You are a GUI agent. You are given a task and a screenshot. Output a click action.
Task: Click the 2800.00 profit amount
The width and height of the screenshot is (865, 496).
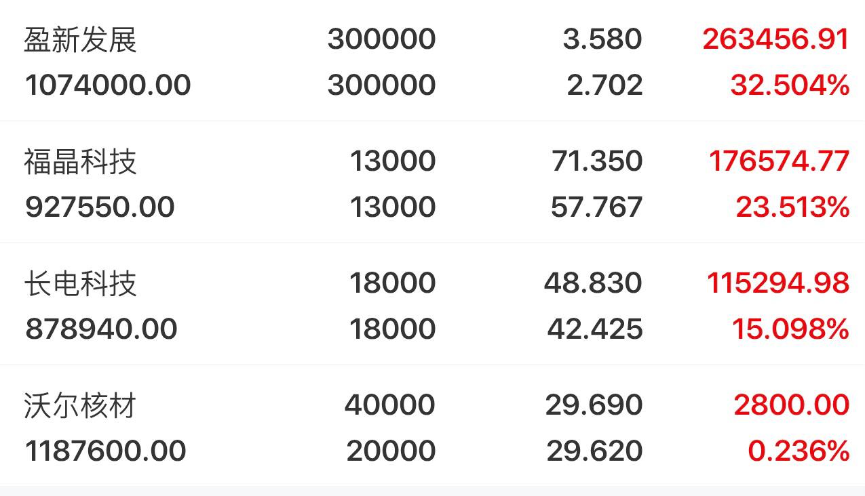tap(791, 405)
